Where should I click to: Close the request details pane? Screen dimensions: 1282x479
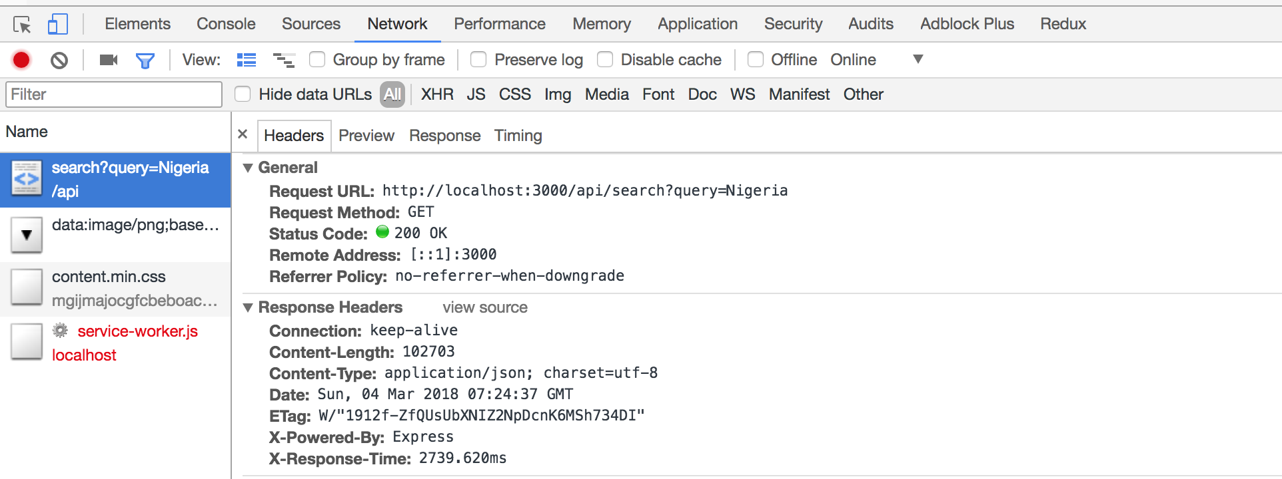[243, 134]
